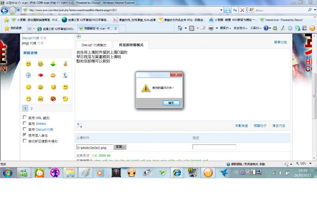317x213 pixels.
Task: Toggle 禁用 URL 識別 checkbox
Action: coord(25,117)
